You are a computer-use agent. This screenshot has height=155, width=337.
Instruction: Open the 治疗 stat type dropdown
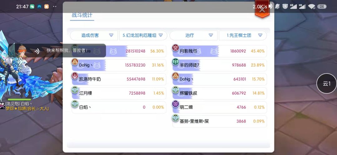pyautogui.click(x=193, y=35)
